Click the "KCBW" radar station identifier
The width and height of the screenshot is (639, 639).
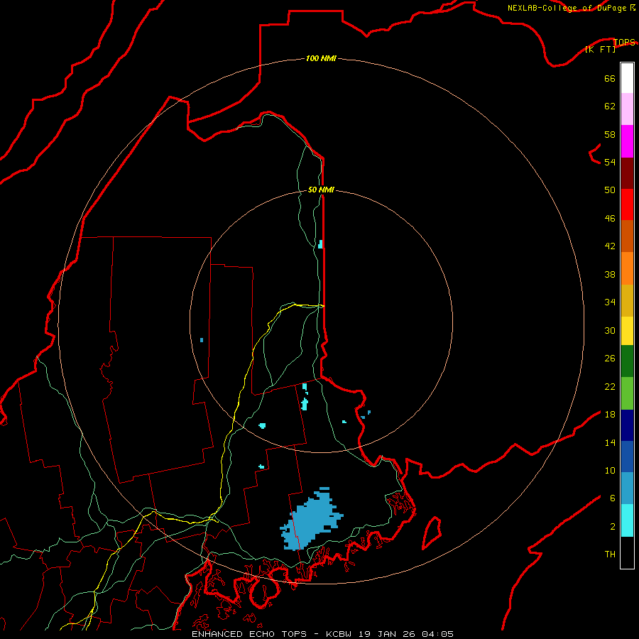point(338,634)
